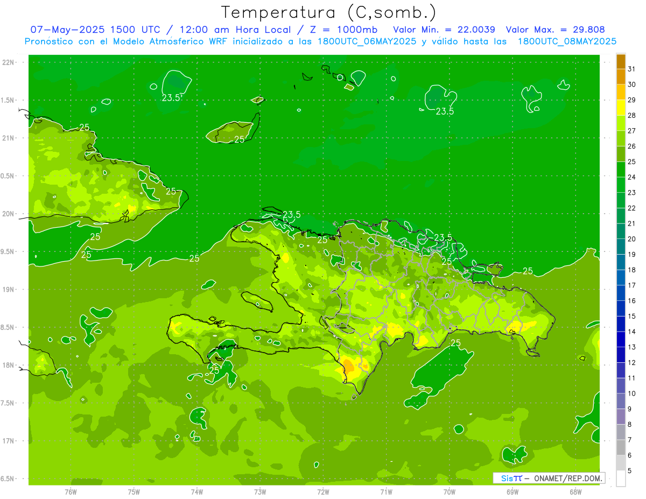This screenshot has height=499, width=646.
Task: Pick the gray legend band between 6 and 7
Action: [621, 448]
